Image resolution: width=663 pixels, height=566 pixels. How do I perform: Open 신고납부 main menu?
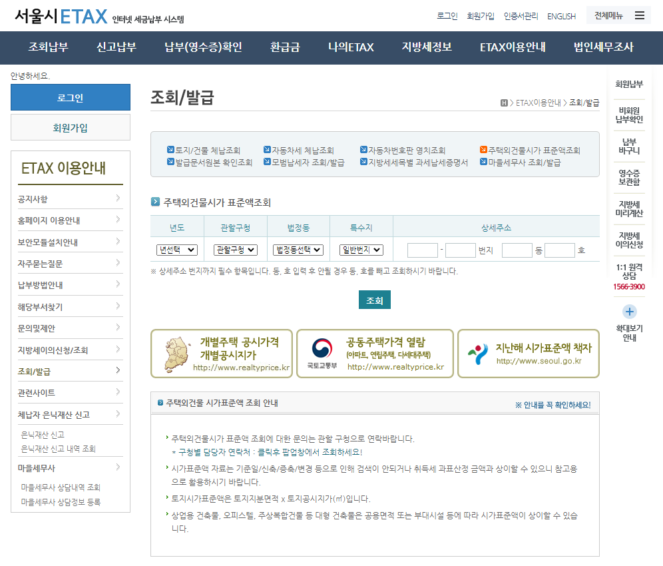click(116, 47)
